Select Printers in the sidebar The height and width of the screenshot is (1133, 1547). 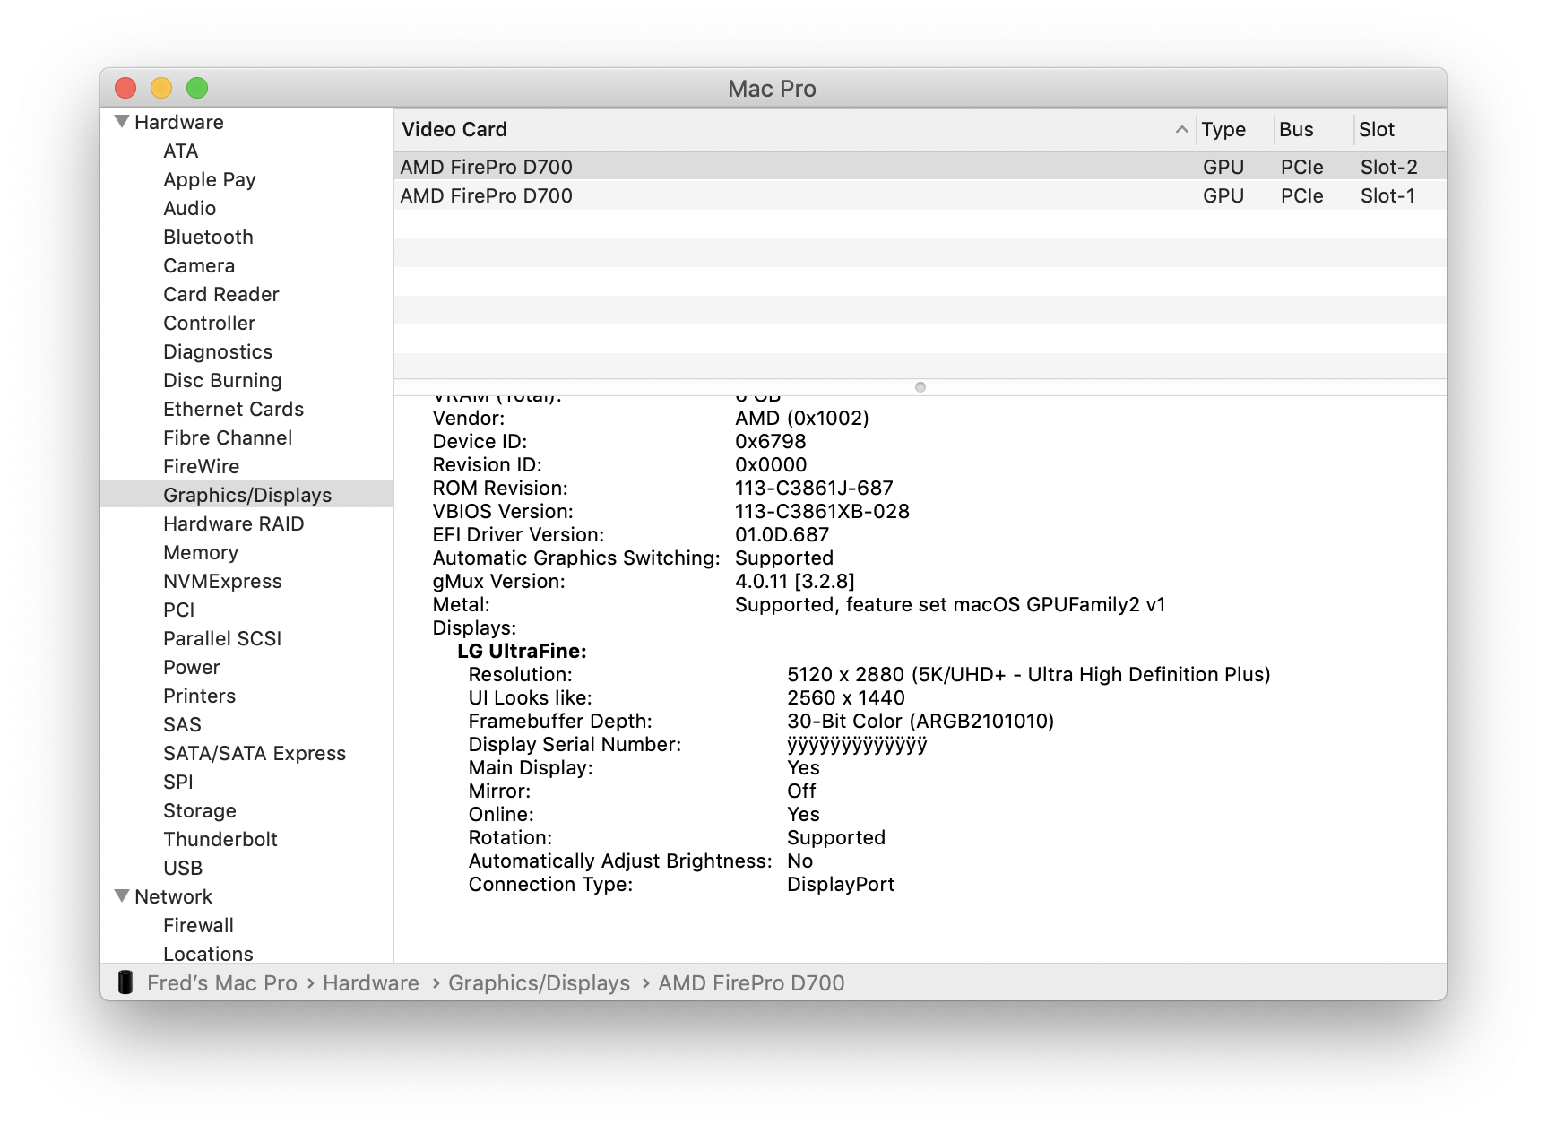[x=200, y=696]
